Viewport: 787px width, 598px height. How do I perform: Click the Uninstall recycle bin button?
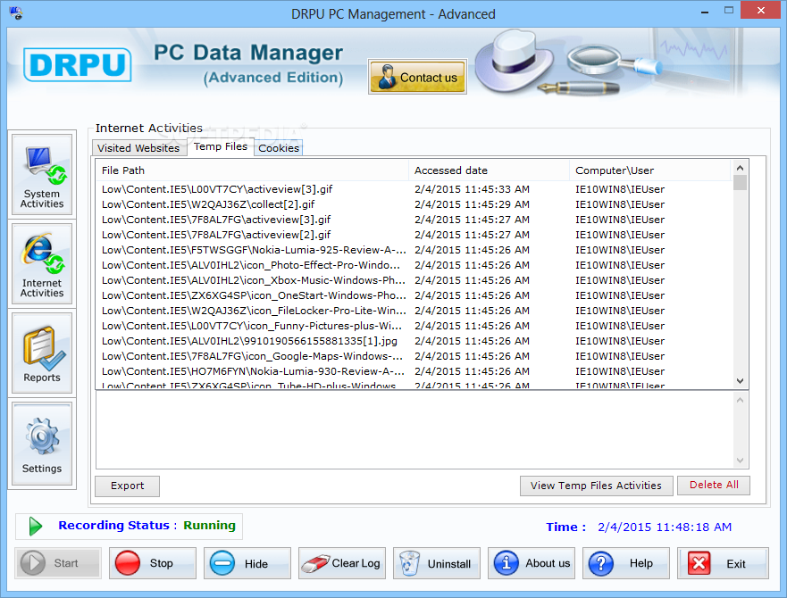click(437, 563)
